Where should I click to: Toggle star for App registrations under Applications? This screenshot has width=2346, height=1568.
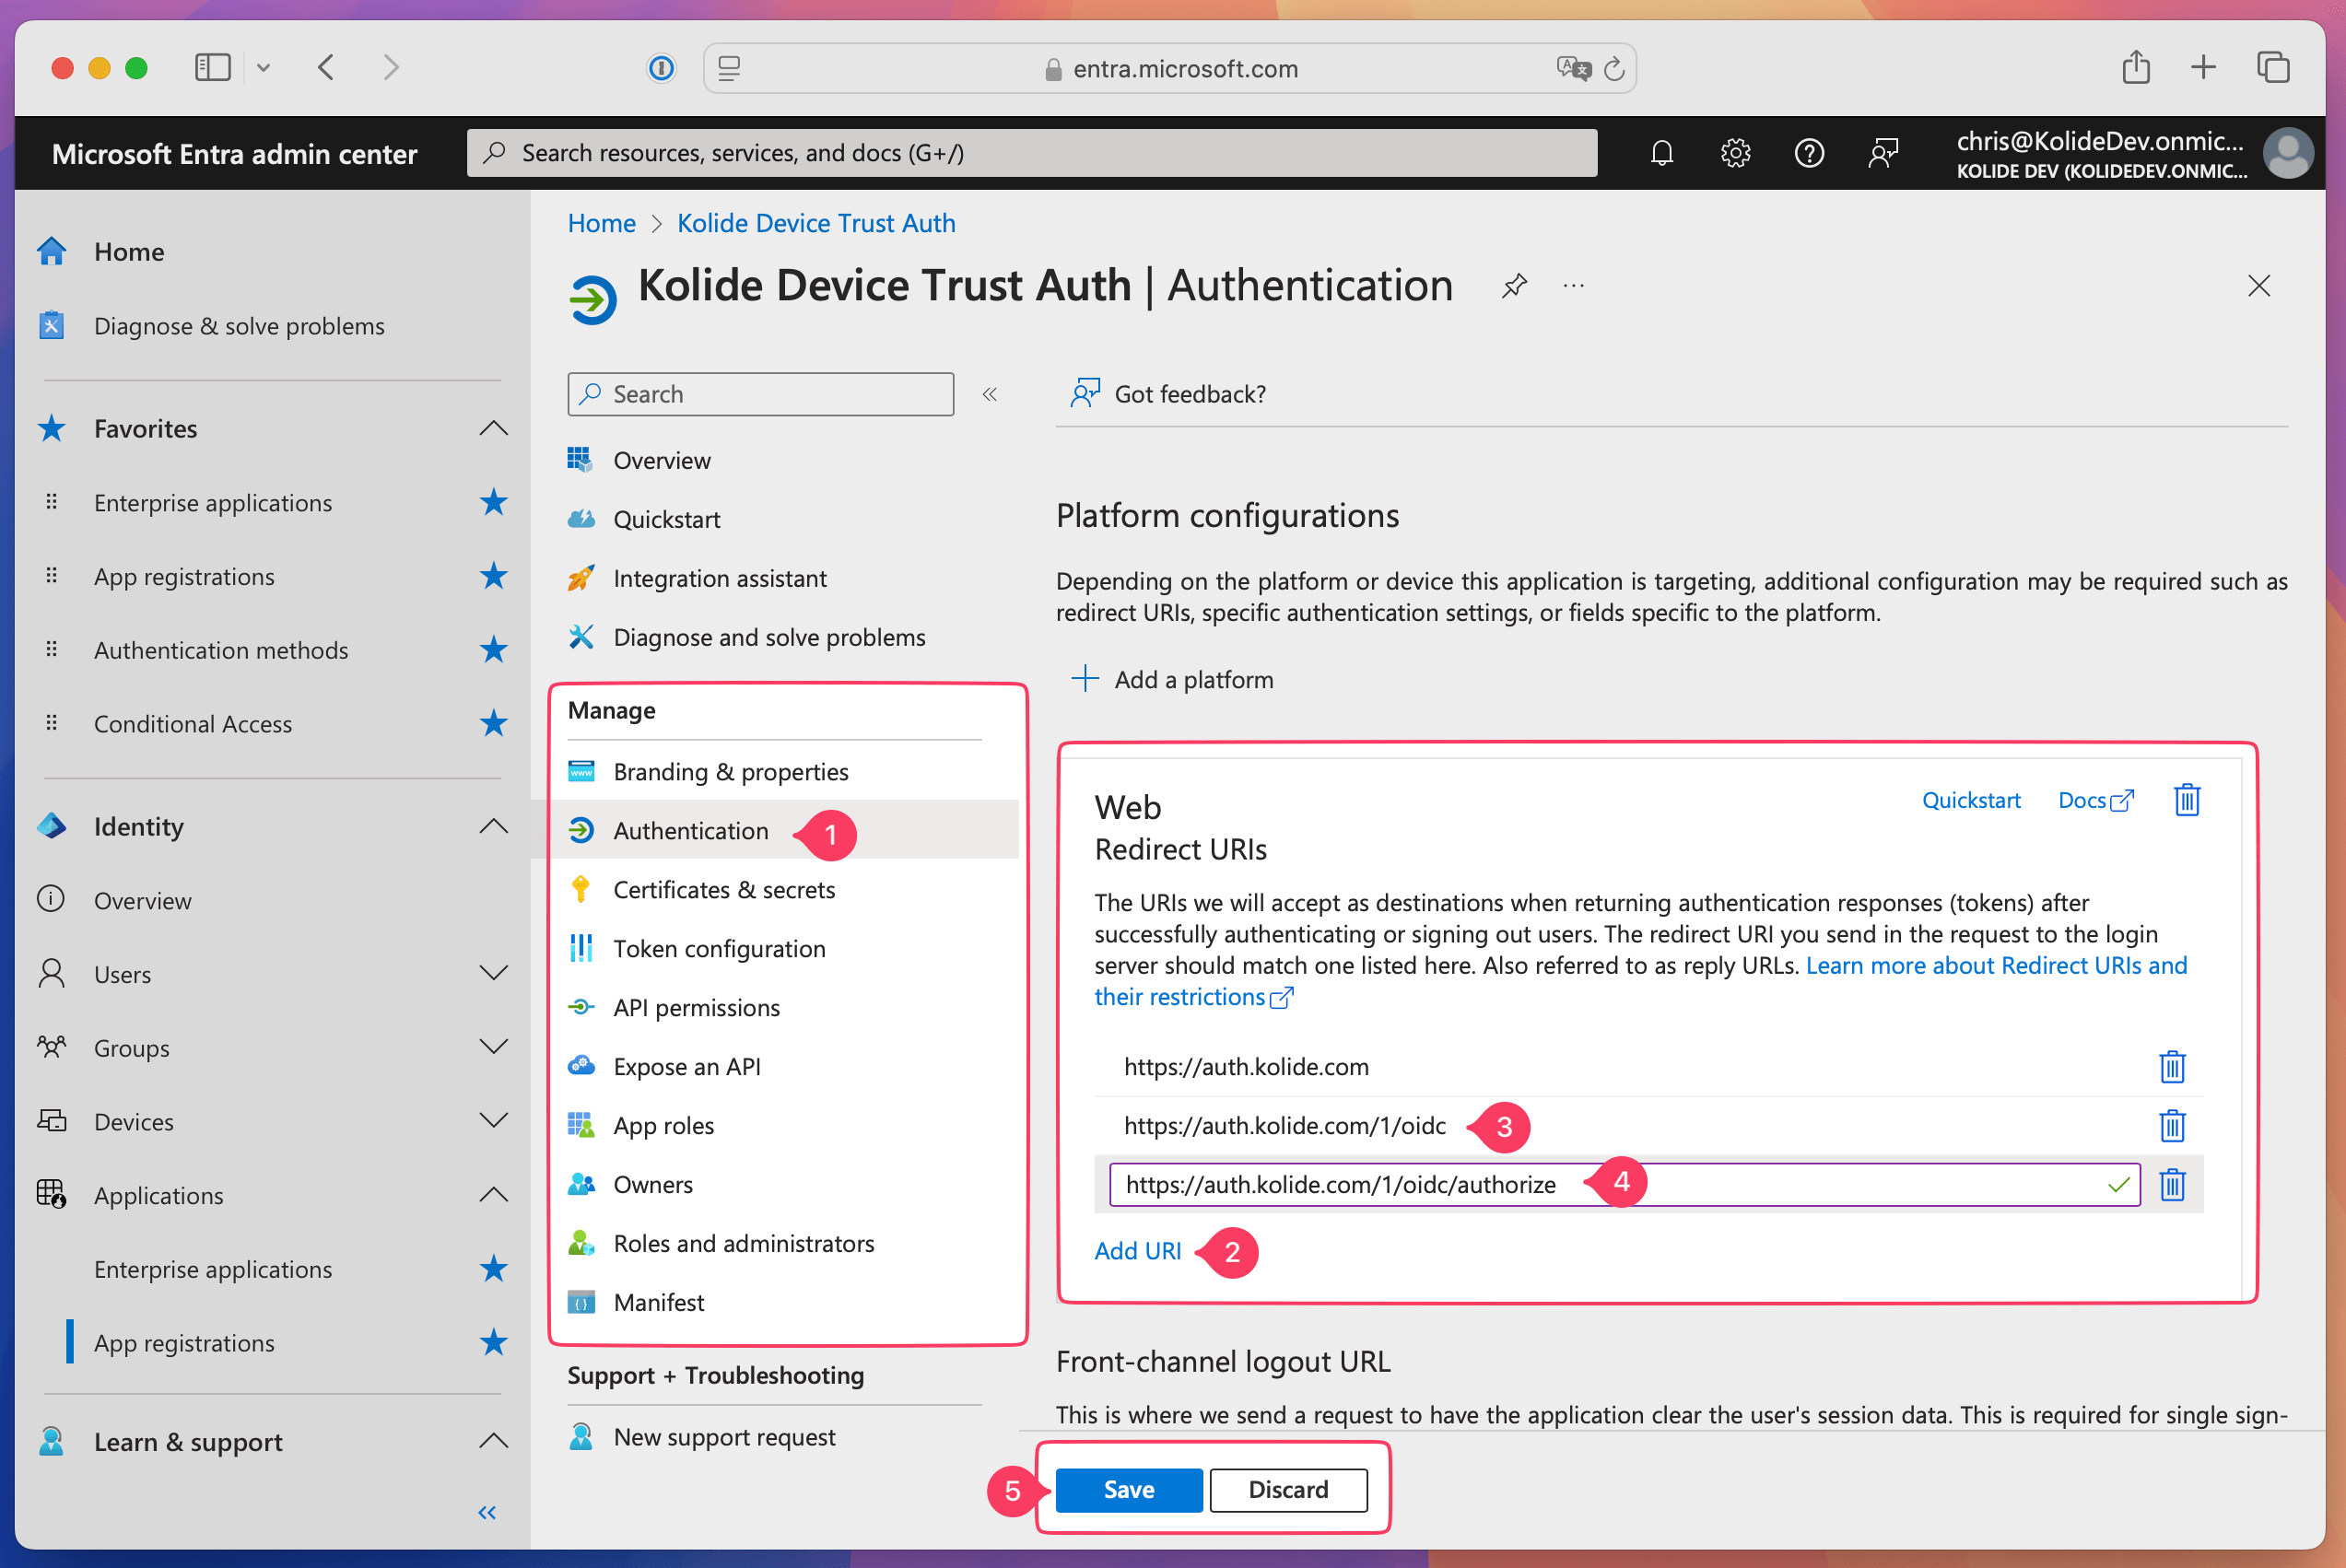(493, 1343)
